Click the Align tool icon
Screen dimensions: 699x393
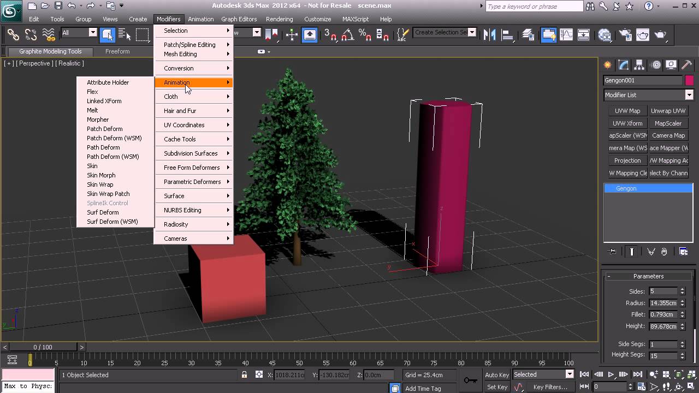[x=507, y=34]
